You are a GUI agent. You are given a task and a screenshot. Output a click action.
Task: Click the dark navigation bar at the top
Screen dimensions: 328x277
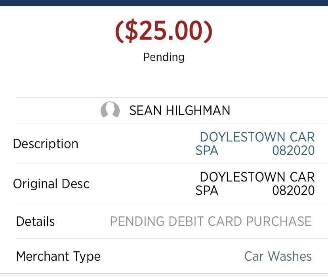click(x=164, y=4)
